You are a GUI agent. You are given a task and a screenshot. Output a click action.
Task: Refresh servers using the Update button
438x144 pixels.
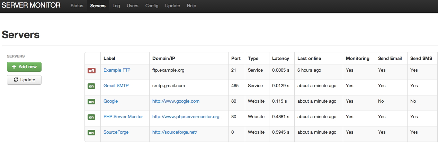(24, 80)
